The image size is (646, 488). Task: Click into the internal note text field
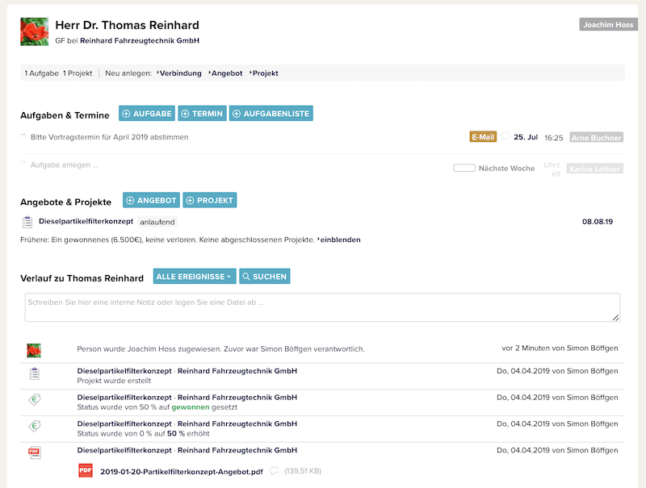coord(322,307)
